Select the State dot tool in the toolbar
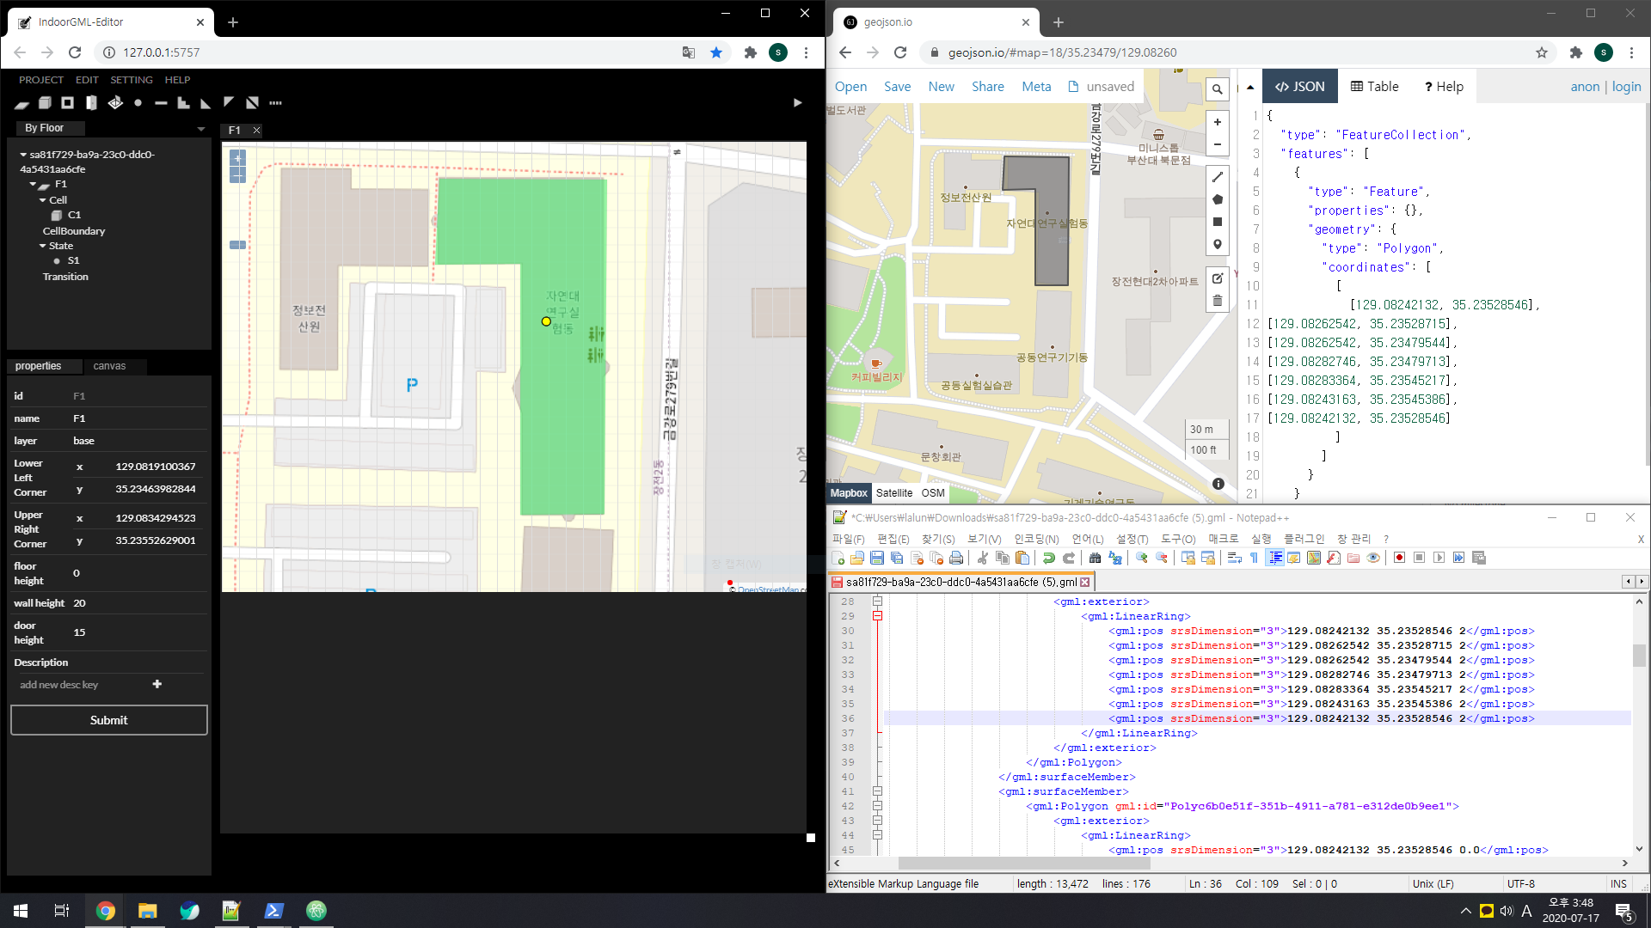 [138, 103]
